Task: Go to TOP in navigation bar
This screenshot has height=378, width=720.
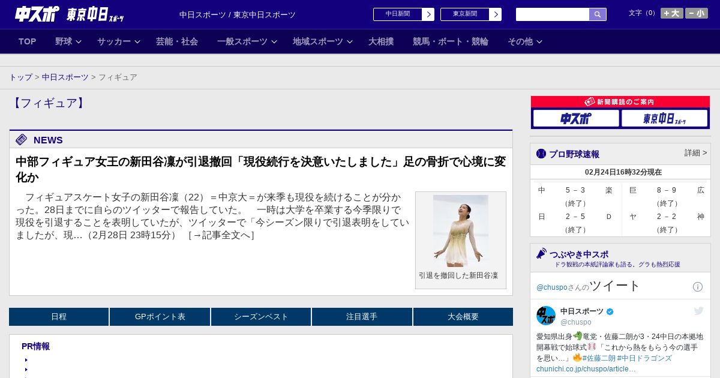Action: click(x=28, y=41)
